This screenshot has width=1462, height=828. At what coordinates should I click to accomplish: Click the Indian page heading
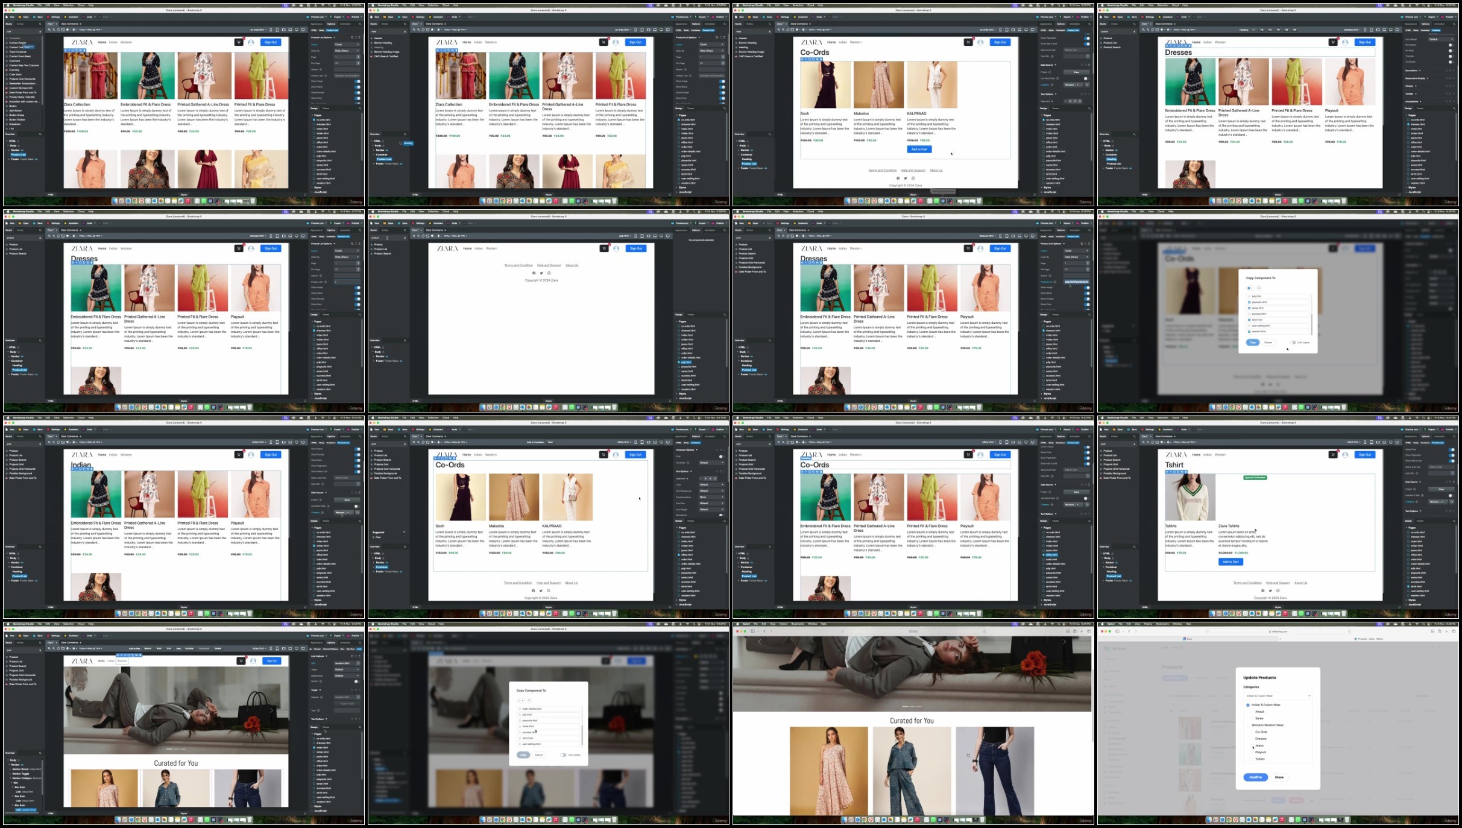(81, 465)
